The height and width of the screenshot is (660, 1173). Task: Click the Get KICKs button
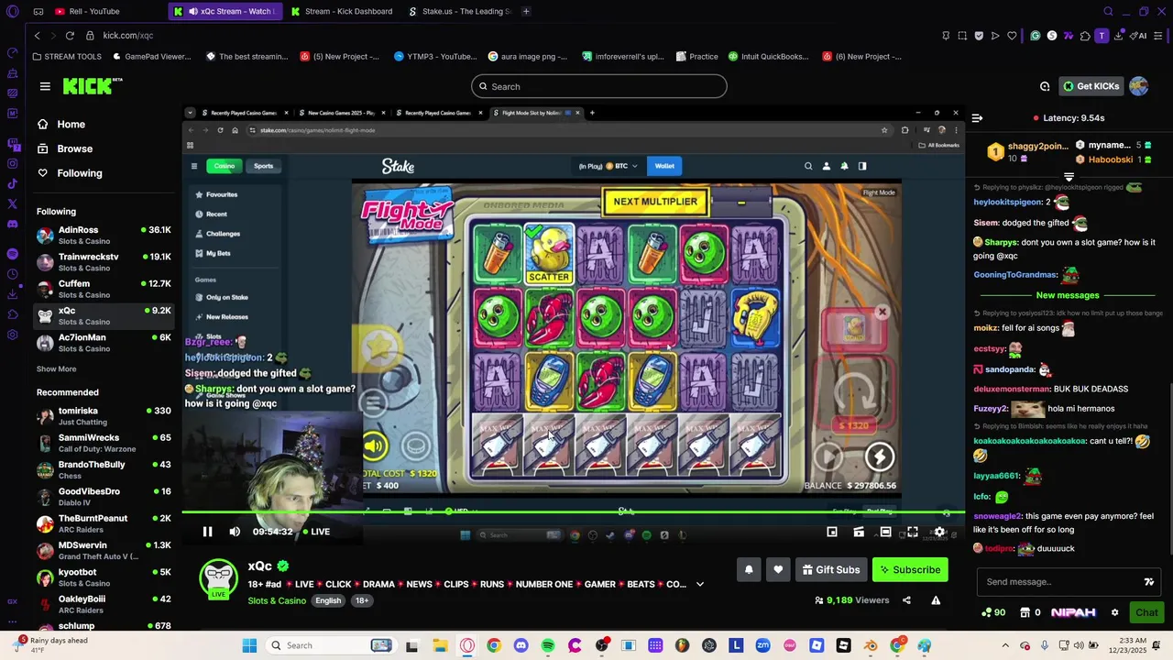[1091, 86]
